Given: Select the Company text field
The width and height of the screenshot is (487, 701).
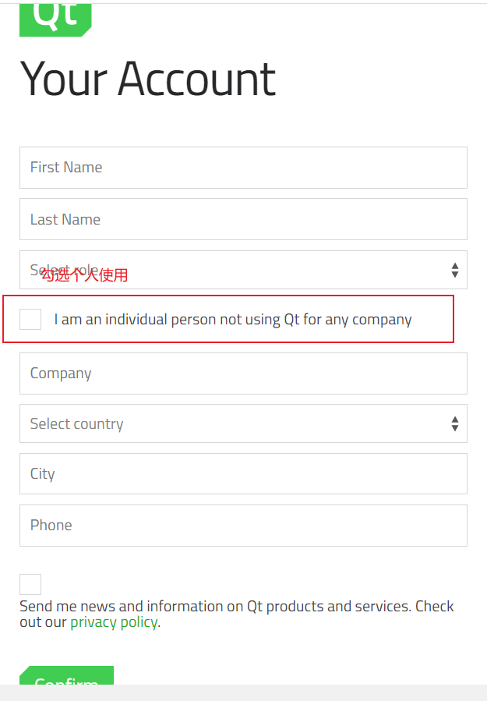Looking at the screenshot, I should click(x=243, y=374).
